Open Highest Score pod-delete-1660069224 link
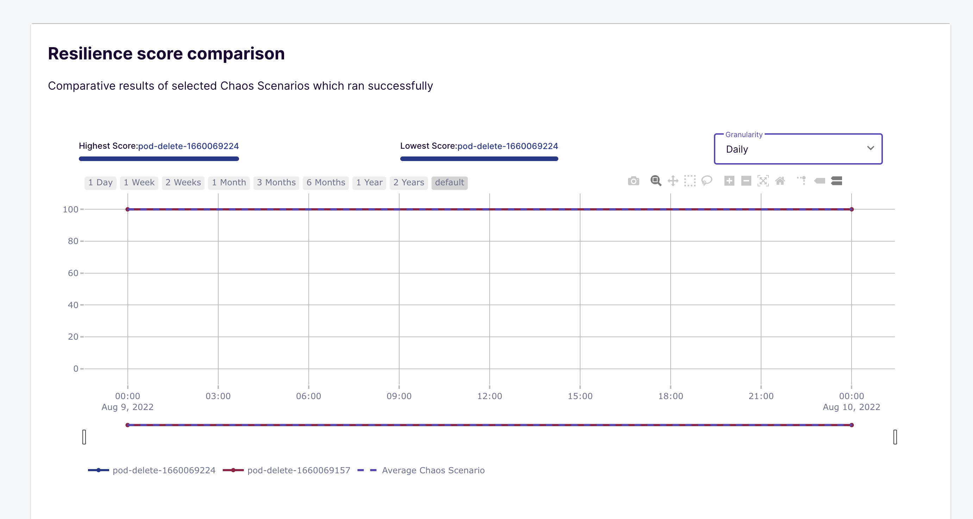This screenshot has width=973, height=519. pyautogui.click(x=188, y=146)
